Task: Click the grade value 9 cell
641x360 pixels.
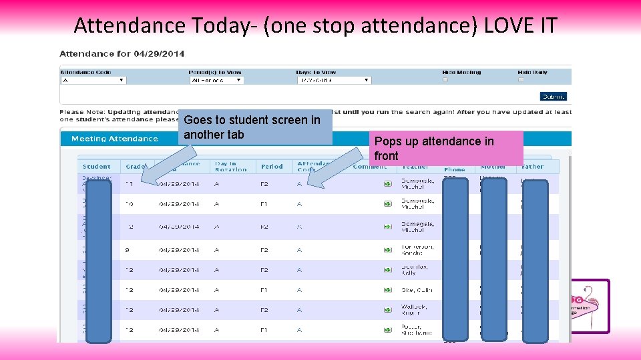Action: [x=127, y=250]
